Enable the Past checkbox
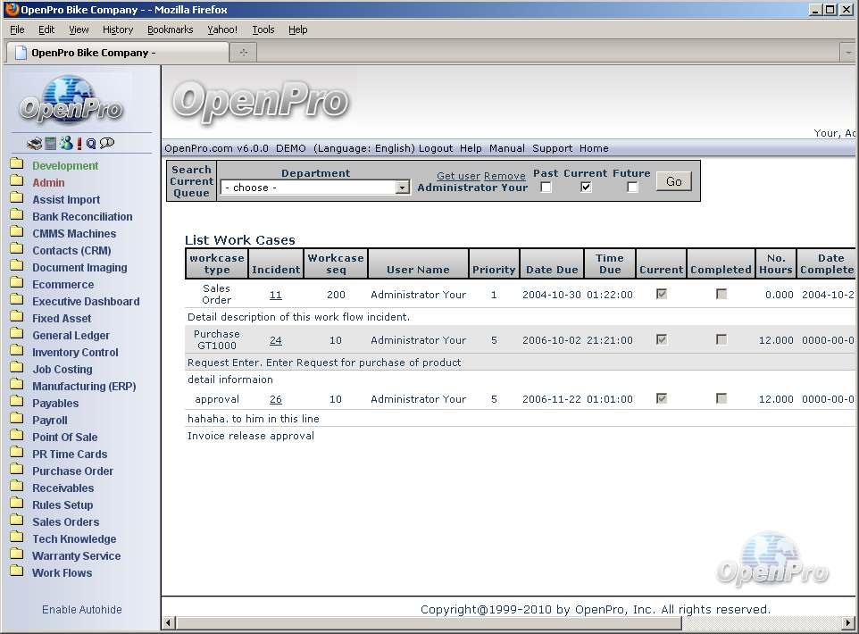 pos(546,188)
